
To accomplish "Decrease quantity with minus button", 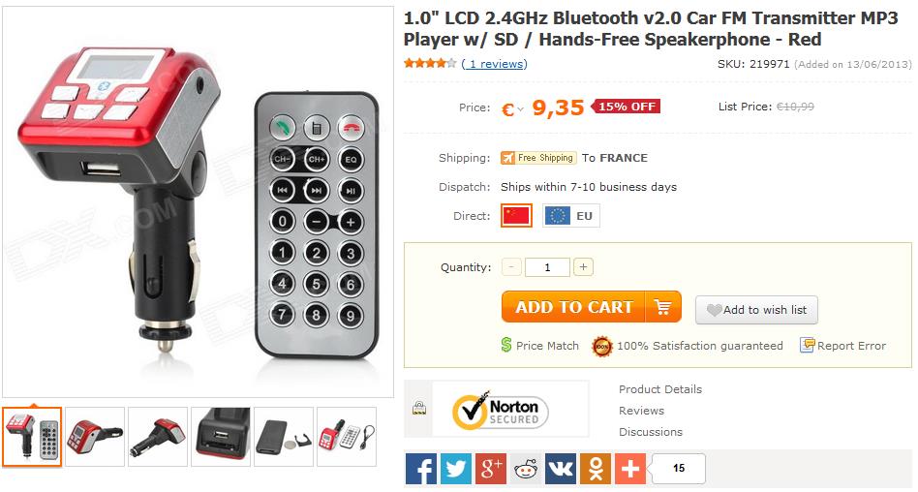I will click(512, 267).
